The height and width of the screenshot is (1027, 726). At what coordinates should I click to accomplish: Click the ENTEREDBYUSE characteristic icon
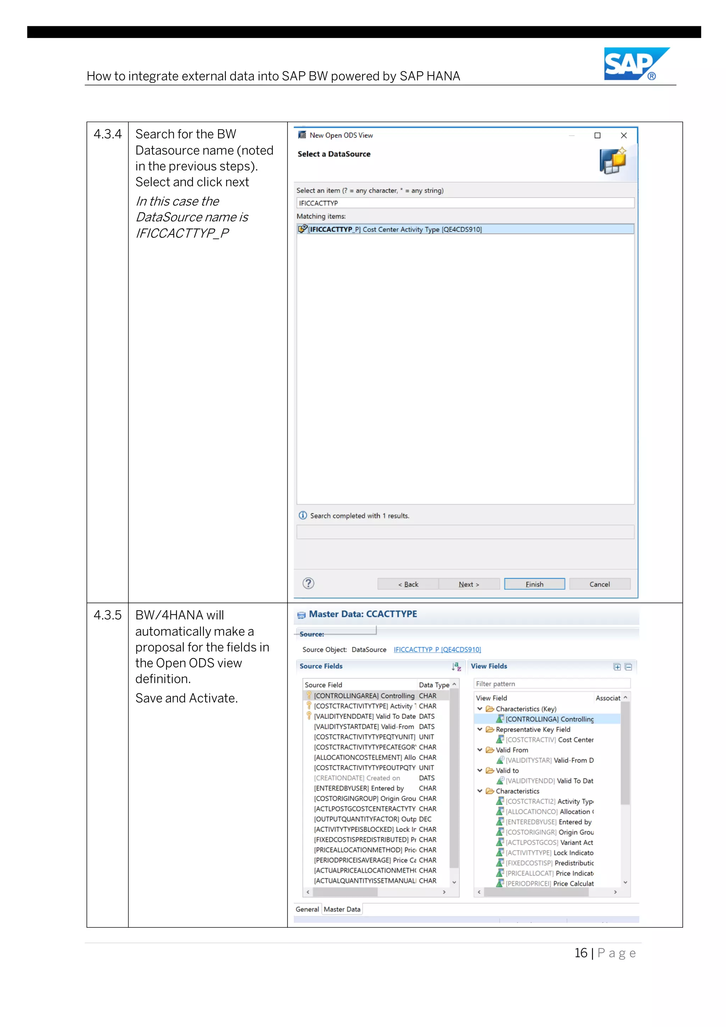click(500, 822)
